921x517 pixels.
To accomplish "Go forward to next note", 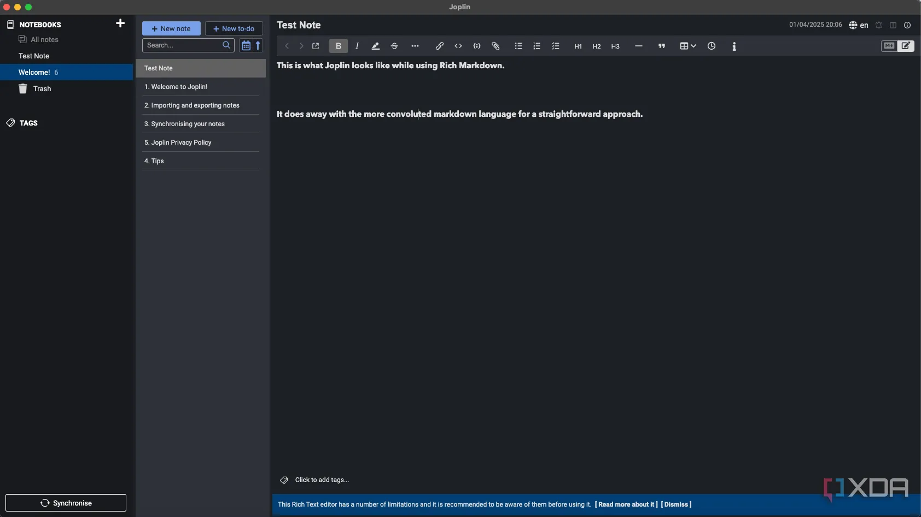I will [x=301, y=46].
